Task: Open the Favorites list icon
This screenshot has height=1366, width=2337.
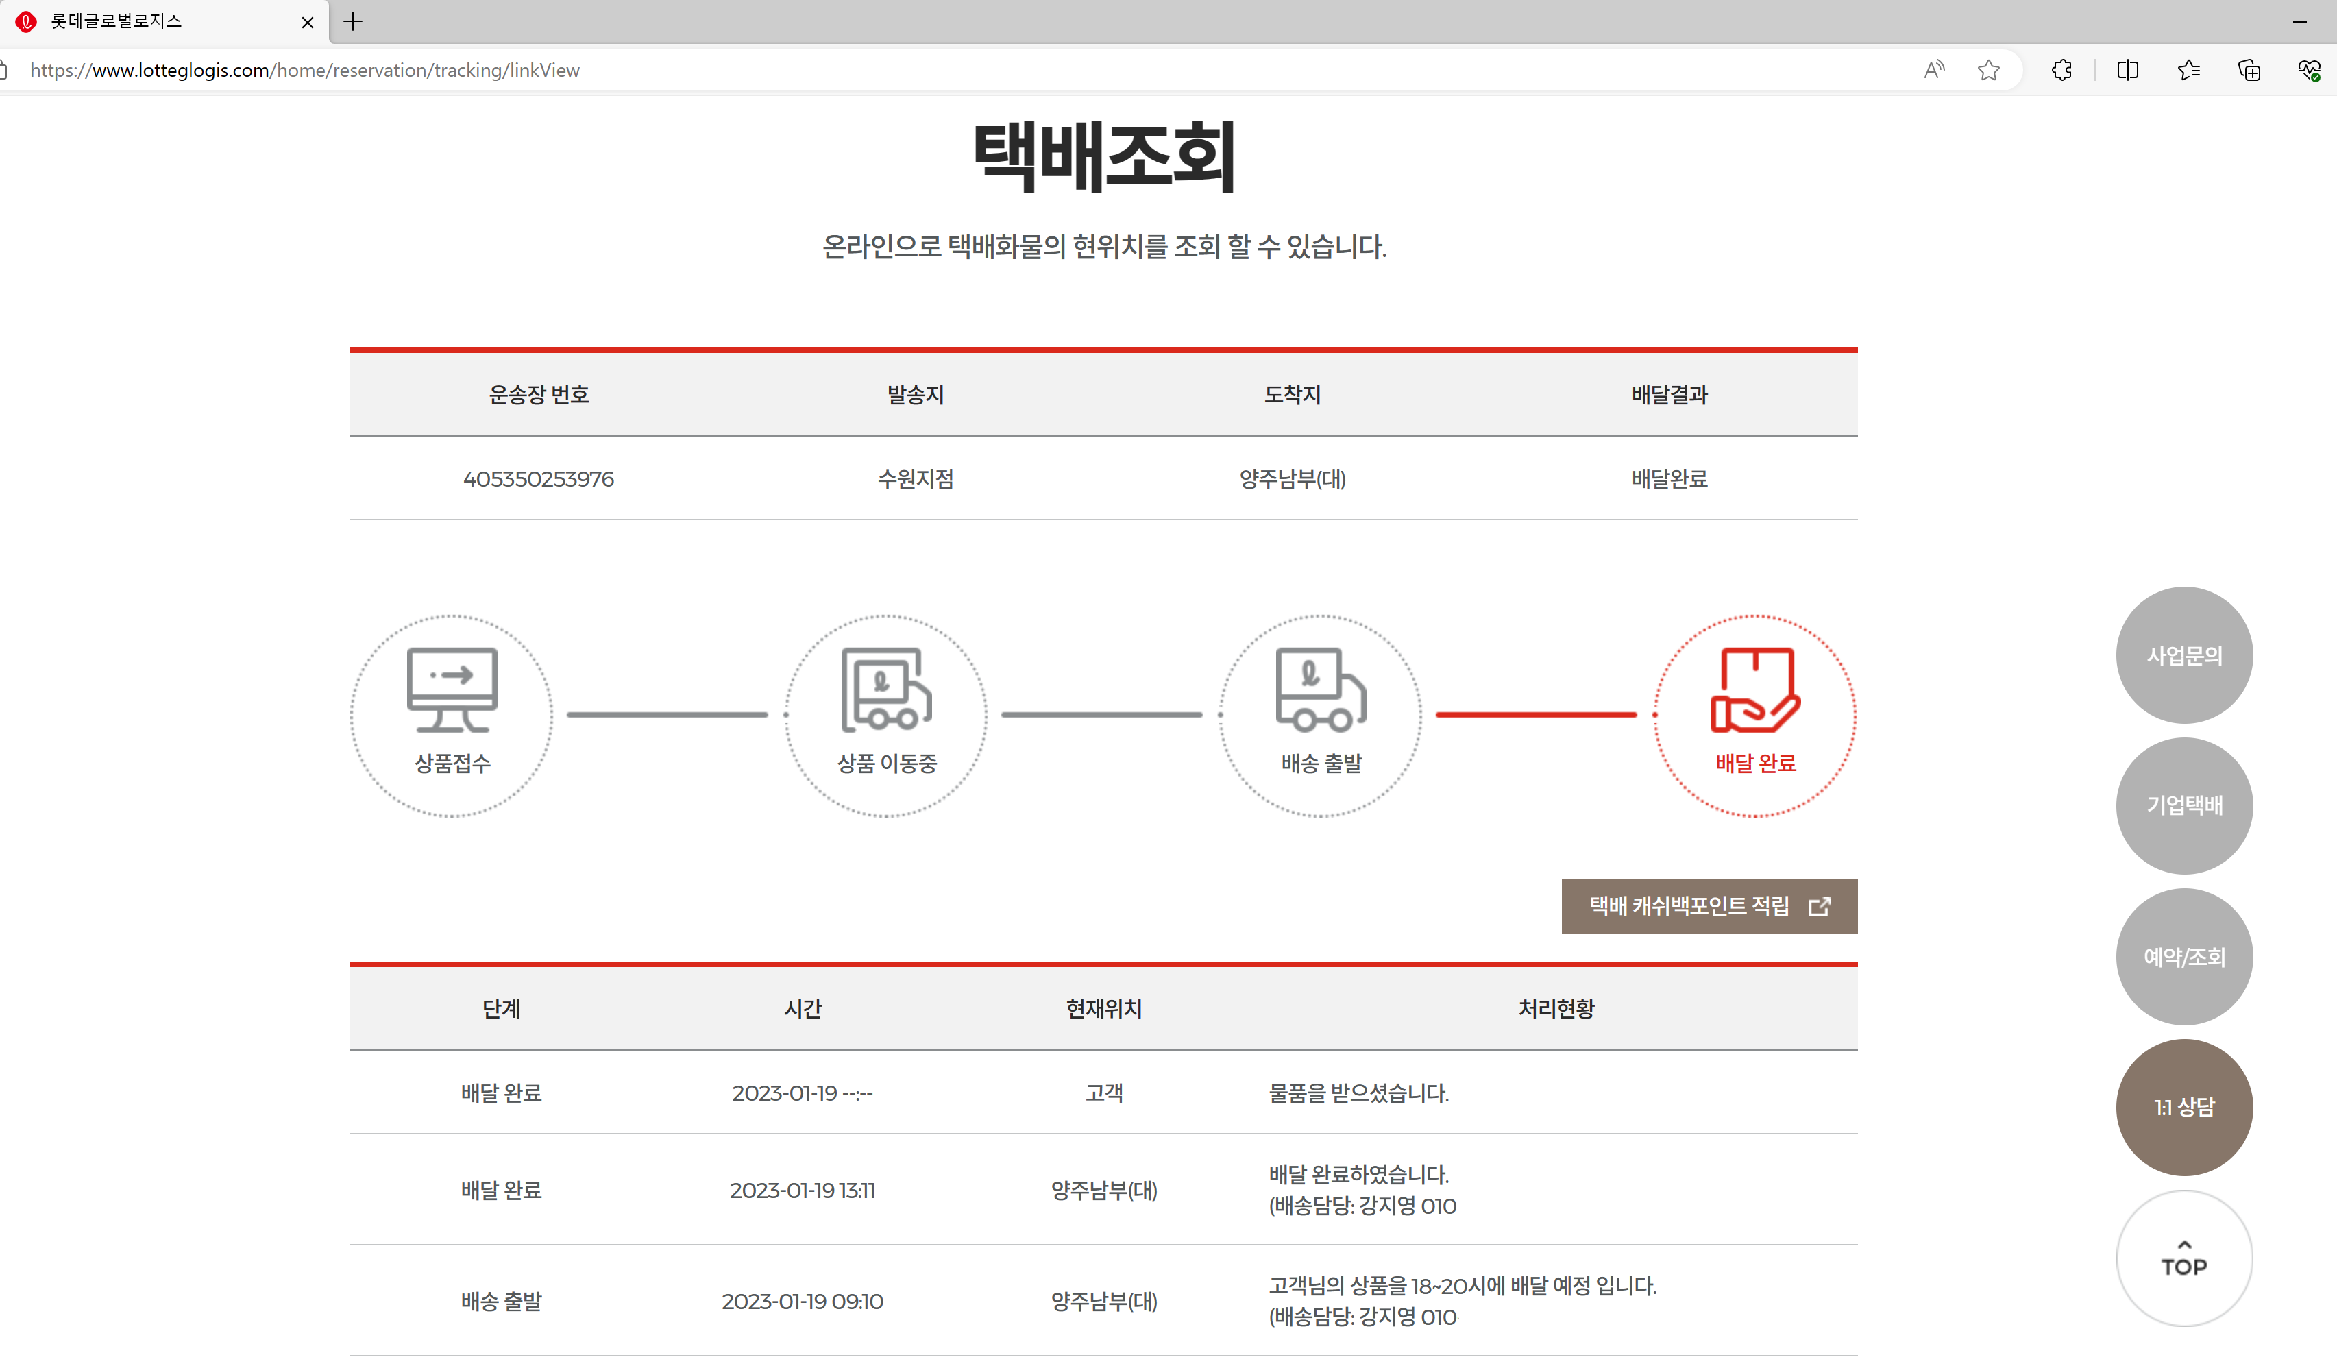Action: click(2188, 71)
